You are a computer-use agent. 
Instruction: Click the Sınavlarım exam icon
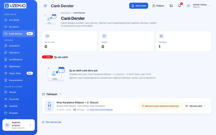(x=6, y=46)
